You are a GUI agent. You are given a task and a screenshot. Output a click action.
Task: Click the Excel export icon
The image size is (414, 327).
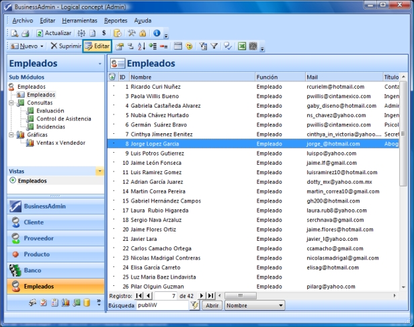pyautogui.click(x=242, y=46)
